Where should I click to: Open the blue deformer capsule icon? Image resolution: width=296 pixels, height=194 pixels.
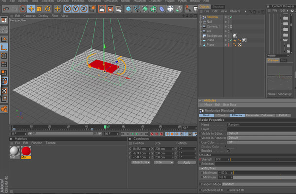(x=162, y=9)
